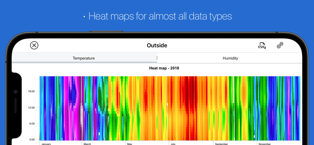314x145 pixels.
Task: Click the heat map chart area
Action: [x=170, y=108]
